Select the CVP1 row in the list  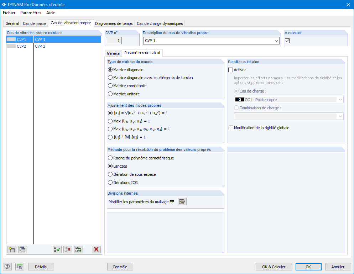coord(53,39)
